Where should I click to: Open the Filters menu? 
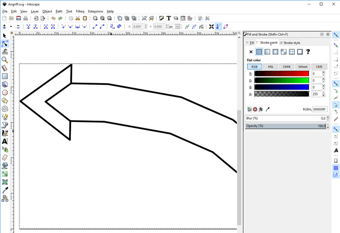pos(80,11)
